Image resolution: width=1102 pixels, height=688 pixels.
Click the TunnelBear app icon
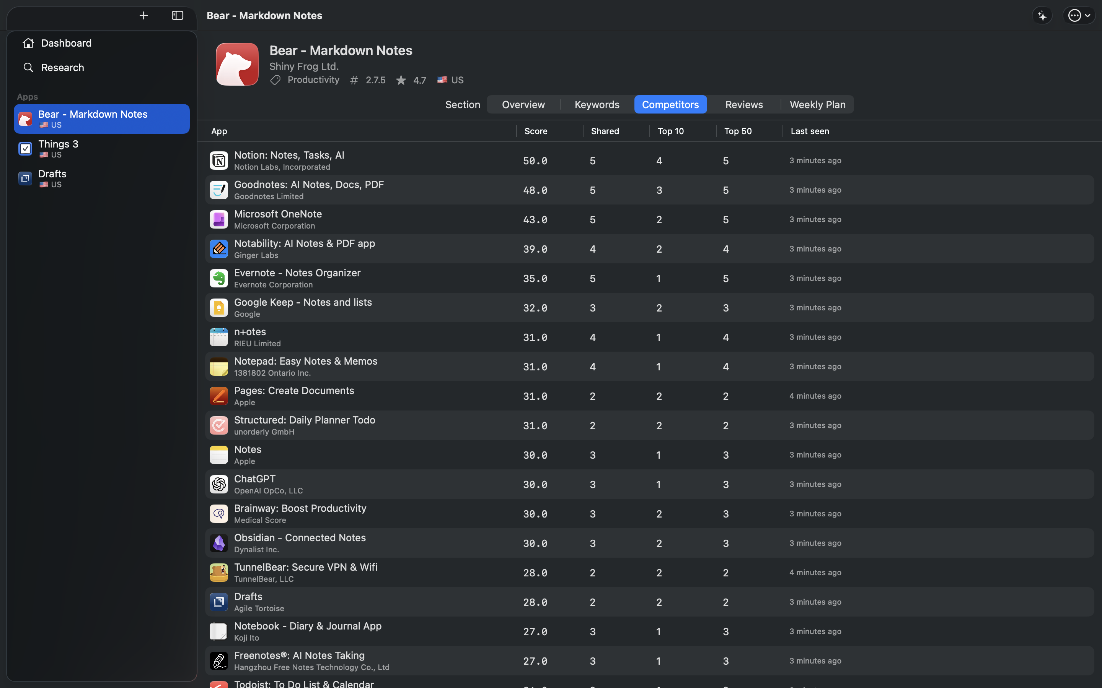pos(218,573)
